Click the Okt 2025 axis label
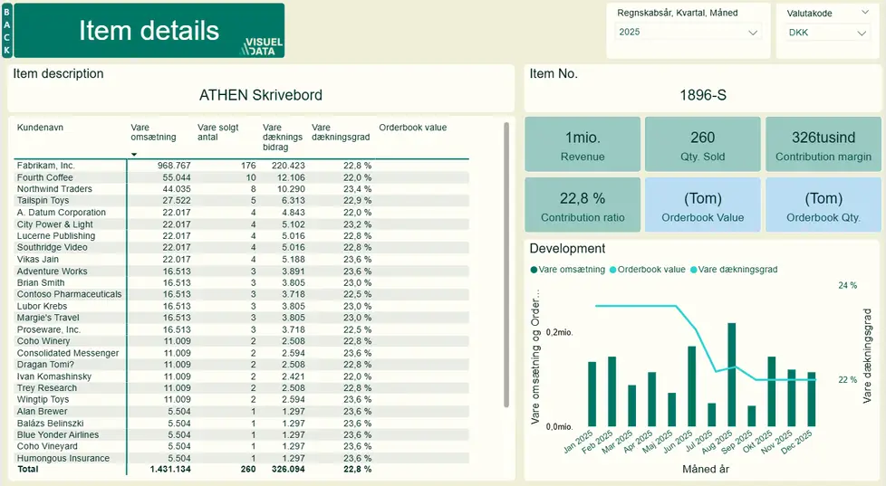 [x=757, y=443]
